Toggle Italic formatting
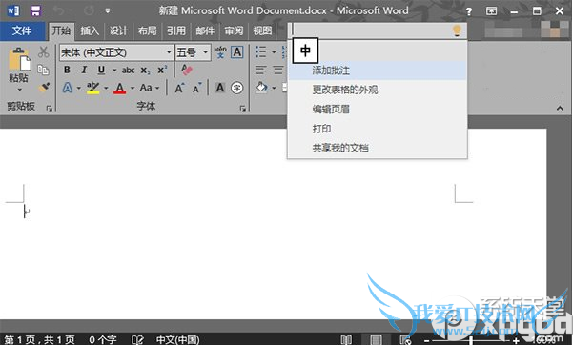The height and width of the screenshot is (345, 573). point(84,70)
